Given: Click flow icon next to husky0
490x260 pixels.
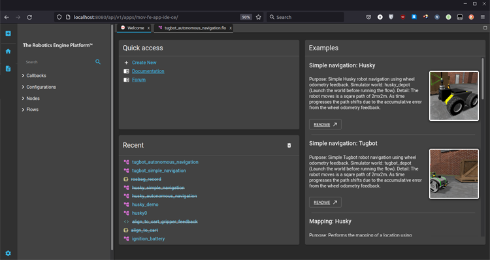Looking at the screenshot, I should click(x=126, y=213).
